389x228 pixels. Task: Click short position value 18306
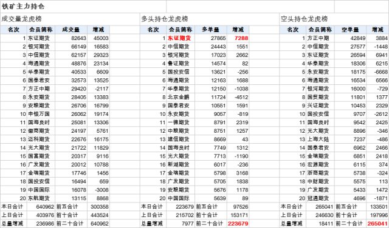point(358,64)
